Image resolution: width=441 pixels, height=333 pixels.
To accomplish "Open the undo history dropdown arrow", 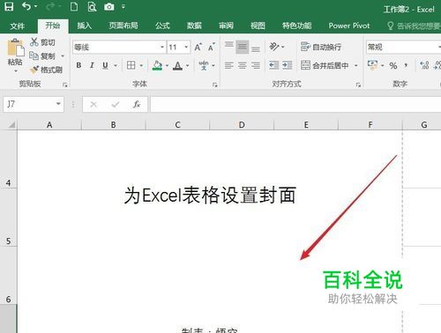I will pyautogui.click(x=36, y=6).
